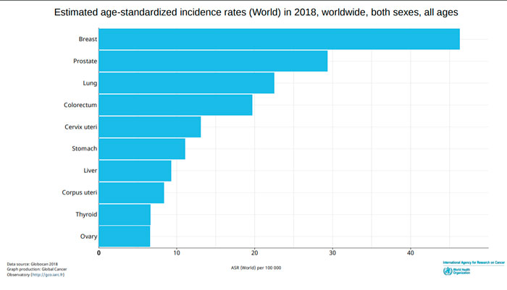The width and height of the screenshot is (507, 290).
Task: Click the 'Thyroid' axis label
Action: 86,215
